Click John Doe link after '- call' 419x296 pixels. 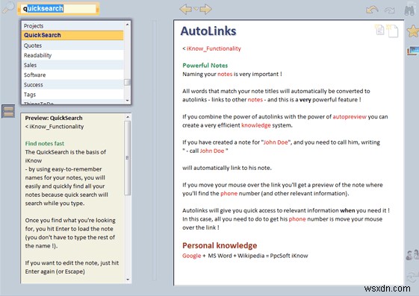(212, 151)
